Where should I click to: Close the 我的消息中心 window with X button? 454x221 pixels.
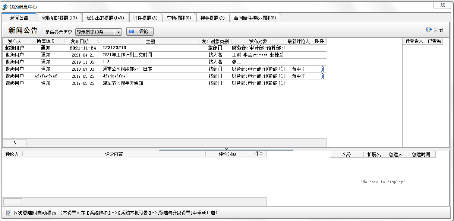click(442, 5)
